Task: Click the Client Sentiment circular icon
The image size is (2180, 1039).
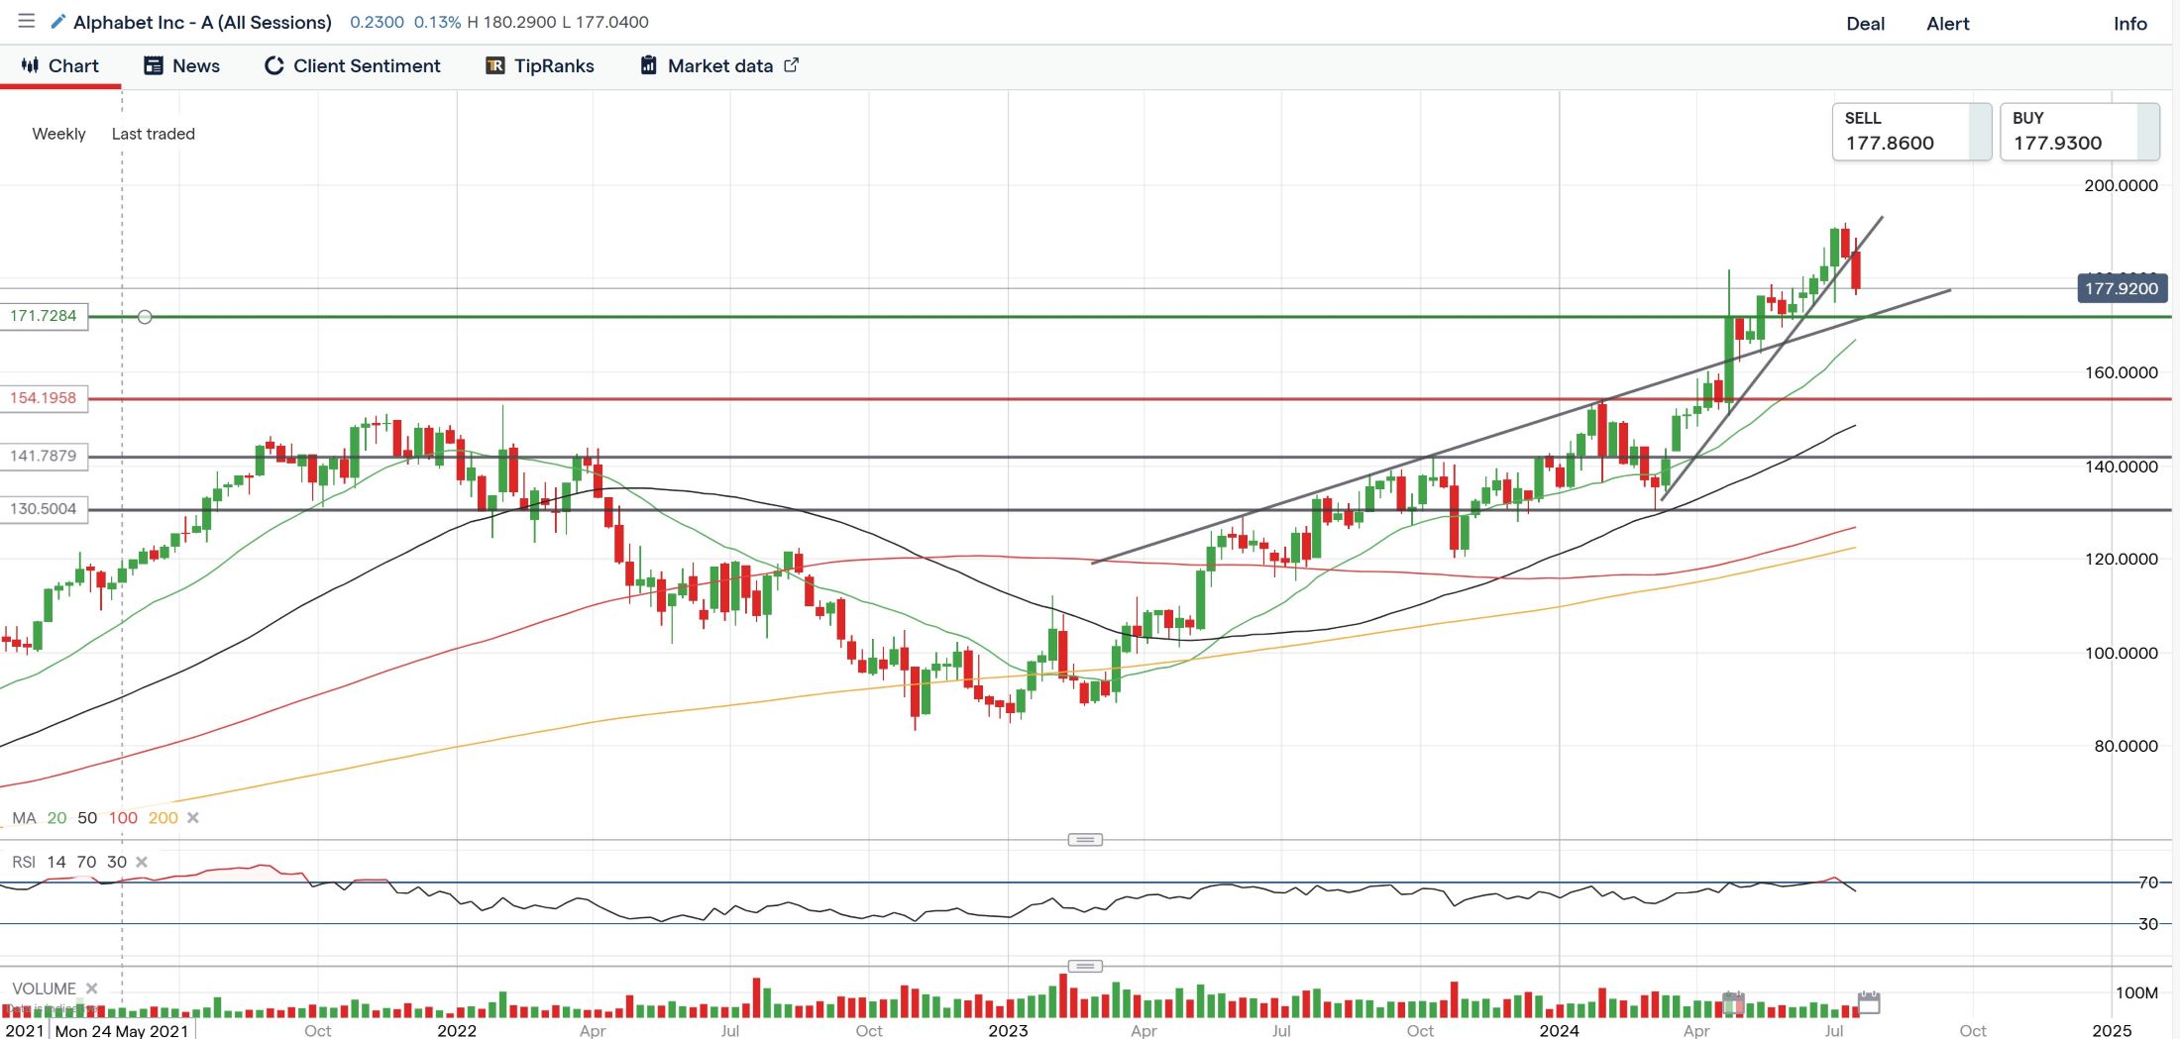Action: (273, 65)
